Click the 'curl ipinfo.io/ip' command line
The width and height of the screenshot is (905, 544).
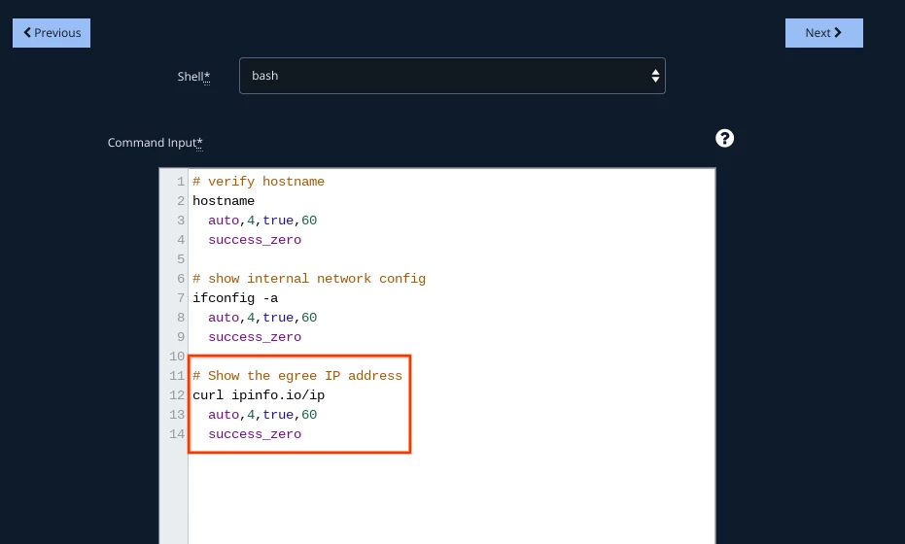pos(259,395)
